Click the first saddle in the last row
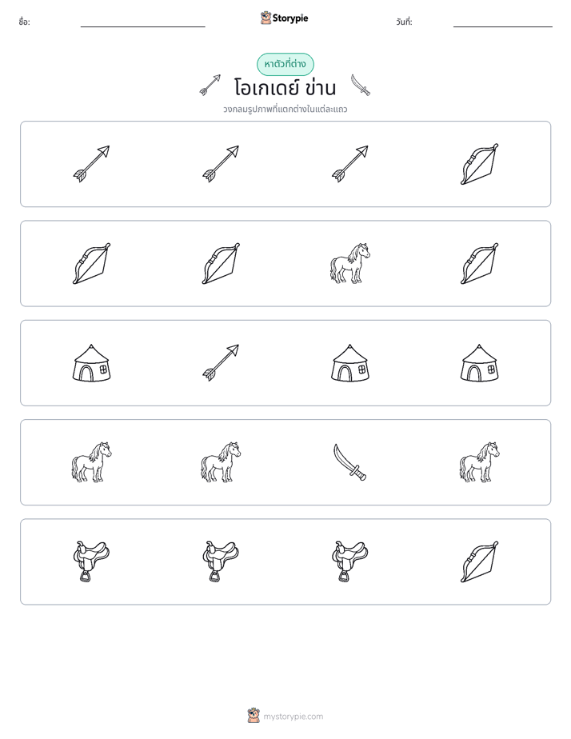571x739 pixels. click(91, 561)
